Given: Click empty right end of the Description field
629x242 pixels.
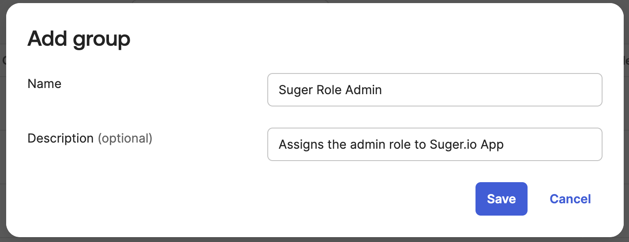Looking at the screenshot, I should (x=565, y=144).
